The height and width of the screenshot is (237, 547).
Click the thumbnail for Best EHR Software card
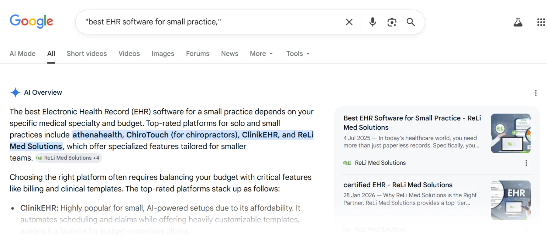click(x=511, y=133)
